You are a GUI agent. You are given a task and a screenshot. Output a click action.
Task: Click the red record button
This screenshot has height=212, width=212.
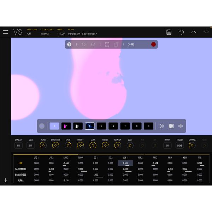tap(153, 45)
